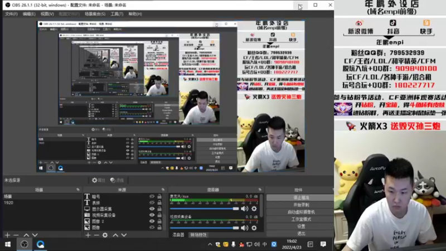The width and height of the screenshot is (446, 251).
Task: Open the blue Q tray icon
Action: 274,244
